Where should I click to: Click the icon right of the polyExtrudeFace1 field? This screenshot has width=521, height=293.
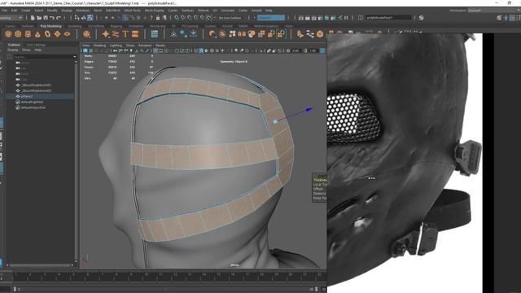coord(422,18)
